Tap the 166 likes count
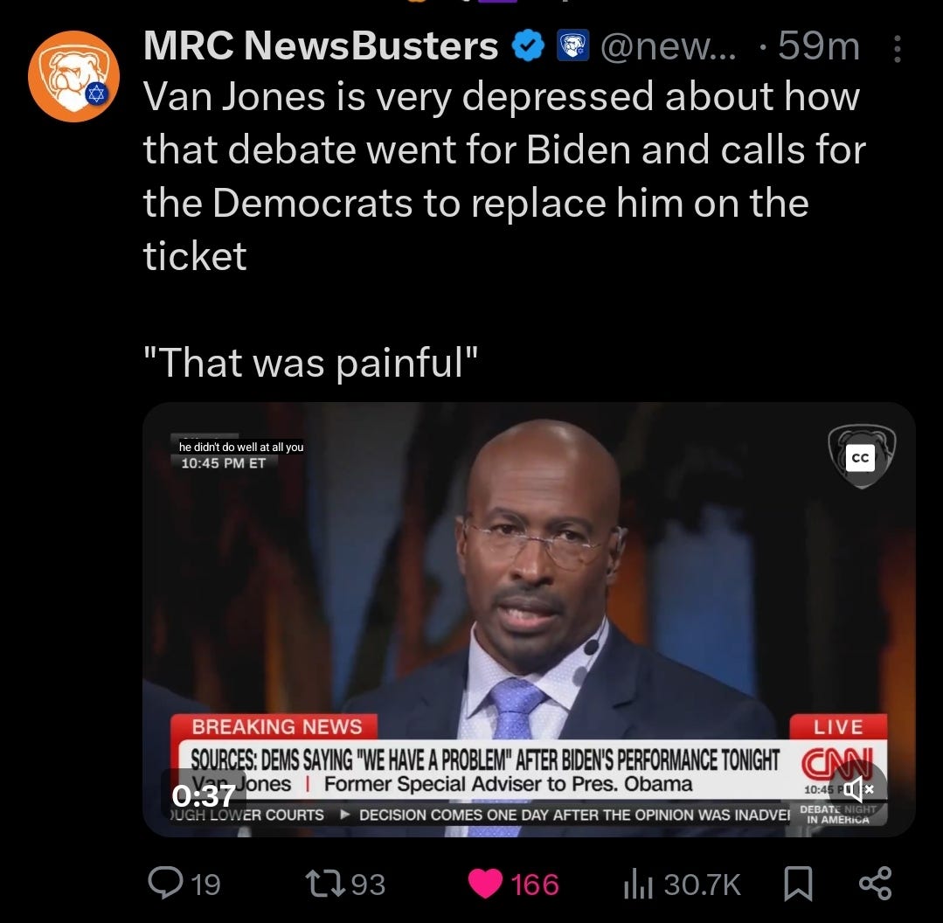 point(535,885)
